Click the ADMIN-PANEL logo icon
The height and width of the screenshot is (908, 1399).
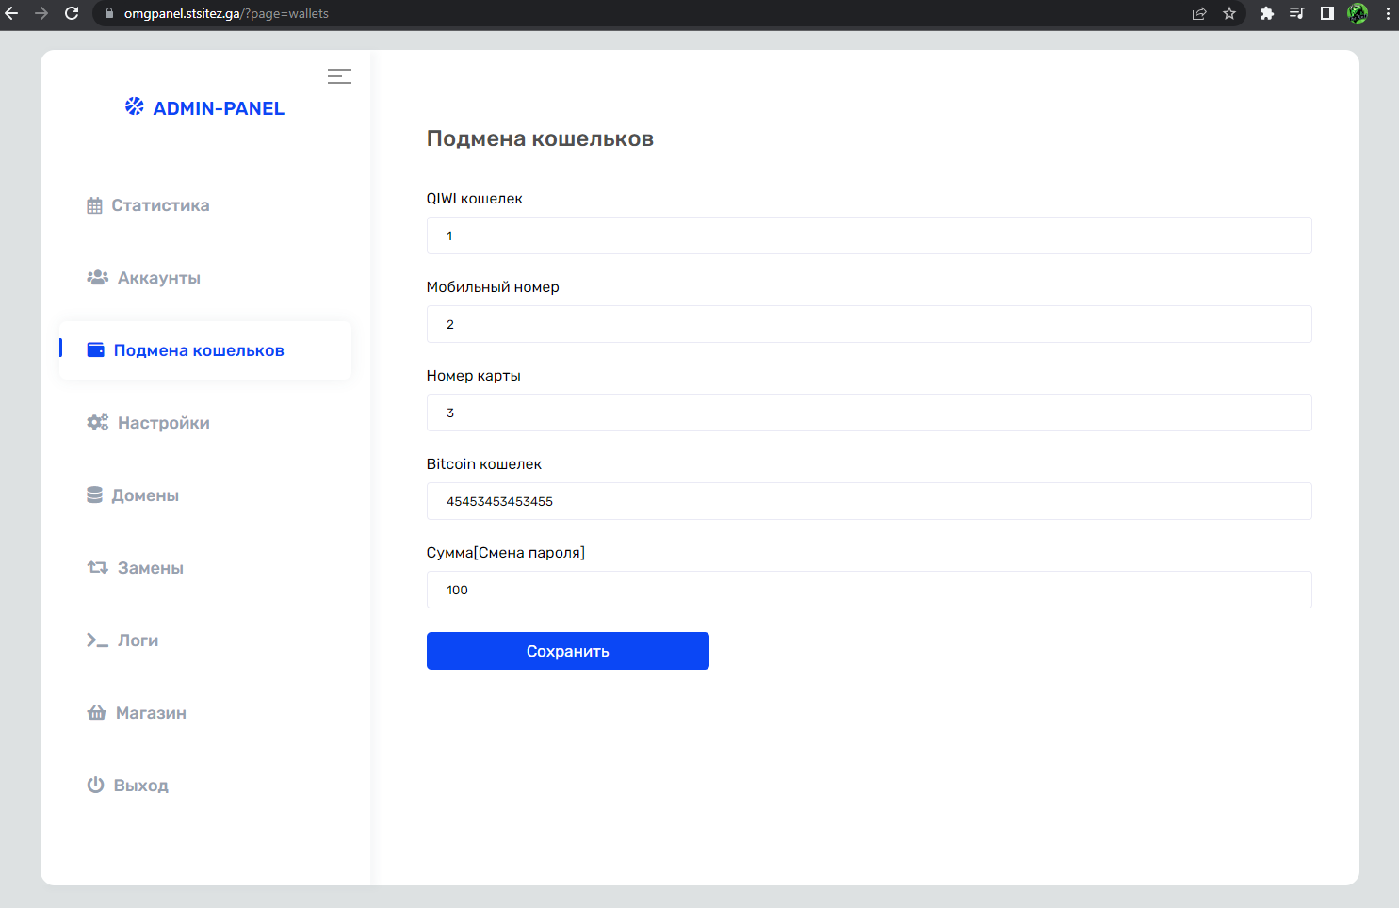tap(133, 106)
